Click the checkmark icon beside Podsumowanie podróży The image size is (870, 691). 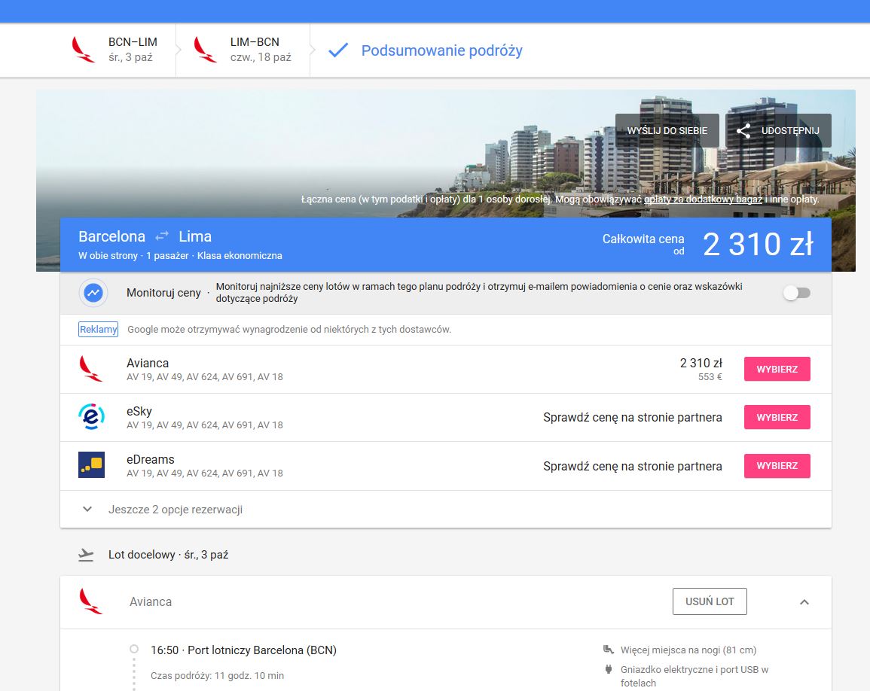[x=338, y=50]
